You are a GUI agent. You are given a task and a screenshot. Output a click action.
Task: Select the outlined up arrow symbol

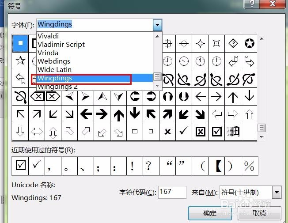(x=250, y=114)
